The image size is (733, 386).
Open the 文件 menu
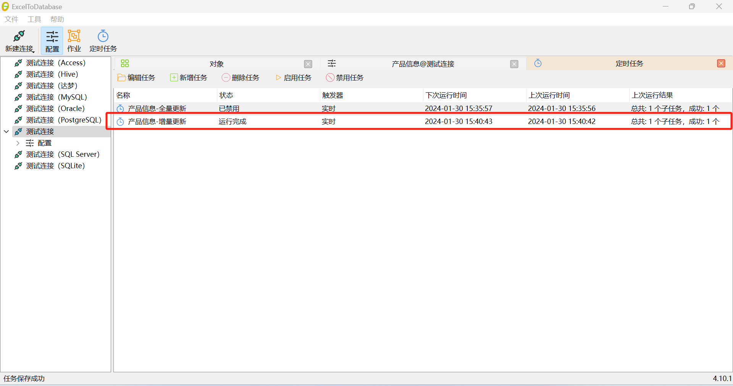(11, 19)
